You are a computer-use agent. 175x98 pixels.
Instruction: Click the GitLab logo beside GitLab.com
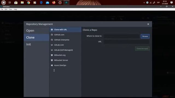tap(52, 45)
